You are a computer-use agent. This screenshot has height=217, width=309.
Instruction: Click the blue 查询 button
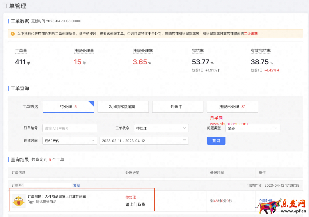[x=216, y=141]
